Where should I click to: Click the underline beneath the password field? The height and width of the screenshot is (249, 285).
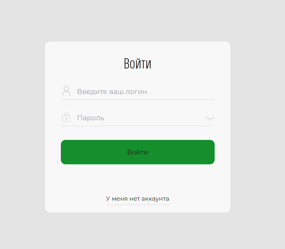pos(138,126)
